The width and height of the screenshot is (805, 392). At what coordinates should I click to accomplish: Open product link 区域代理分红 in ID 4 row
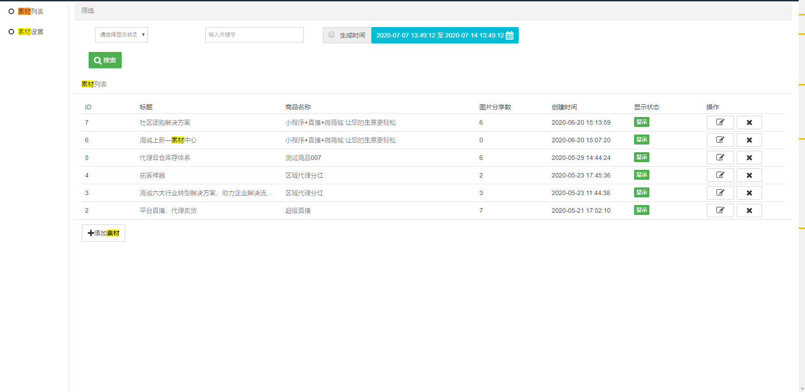coord(304,175)
